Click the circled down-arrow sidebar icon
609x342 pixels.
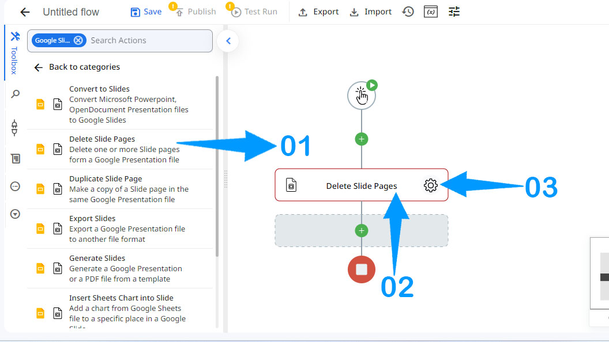(15, 214)
